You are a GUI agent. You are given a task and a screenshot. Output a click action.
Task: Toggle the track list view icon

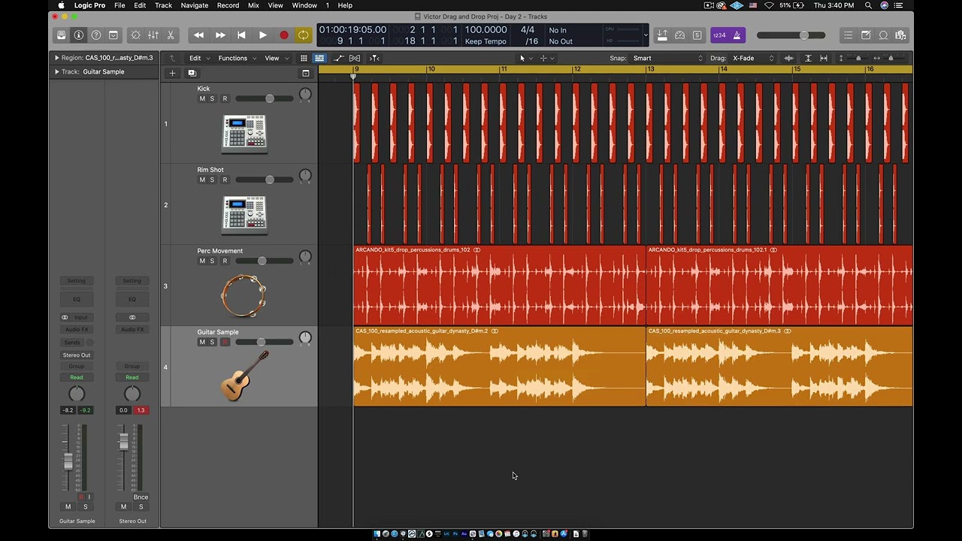(x=319, y=58)
